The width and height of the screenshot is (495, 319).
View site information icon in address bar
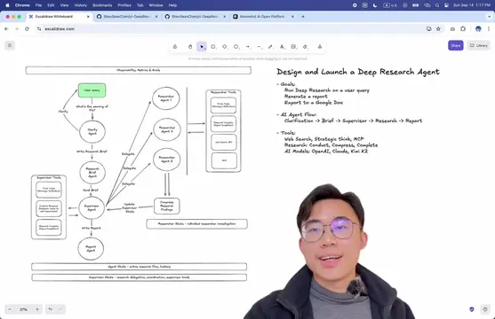point(39,28)
